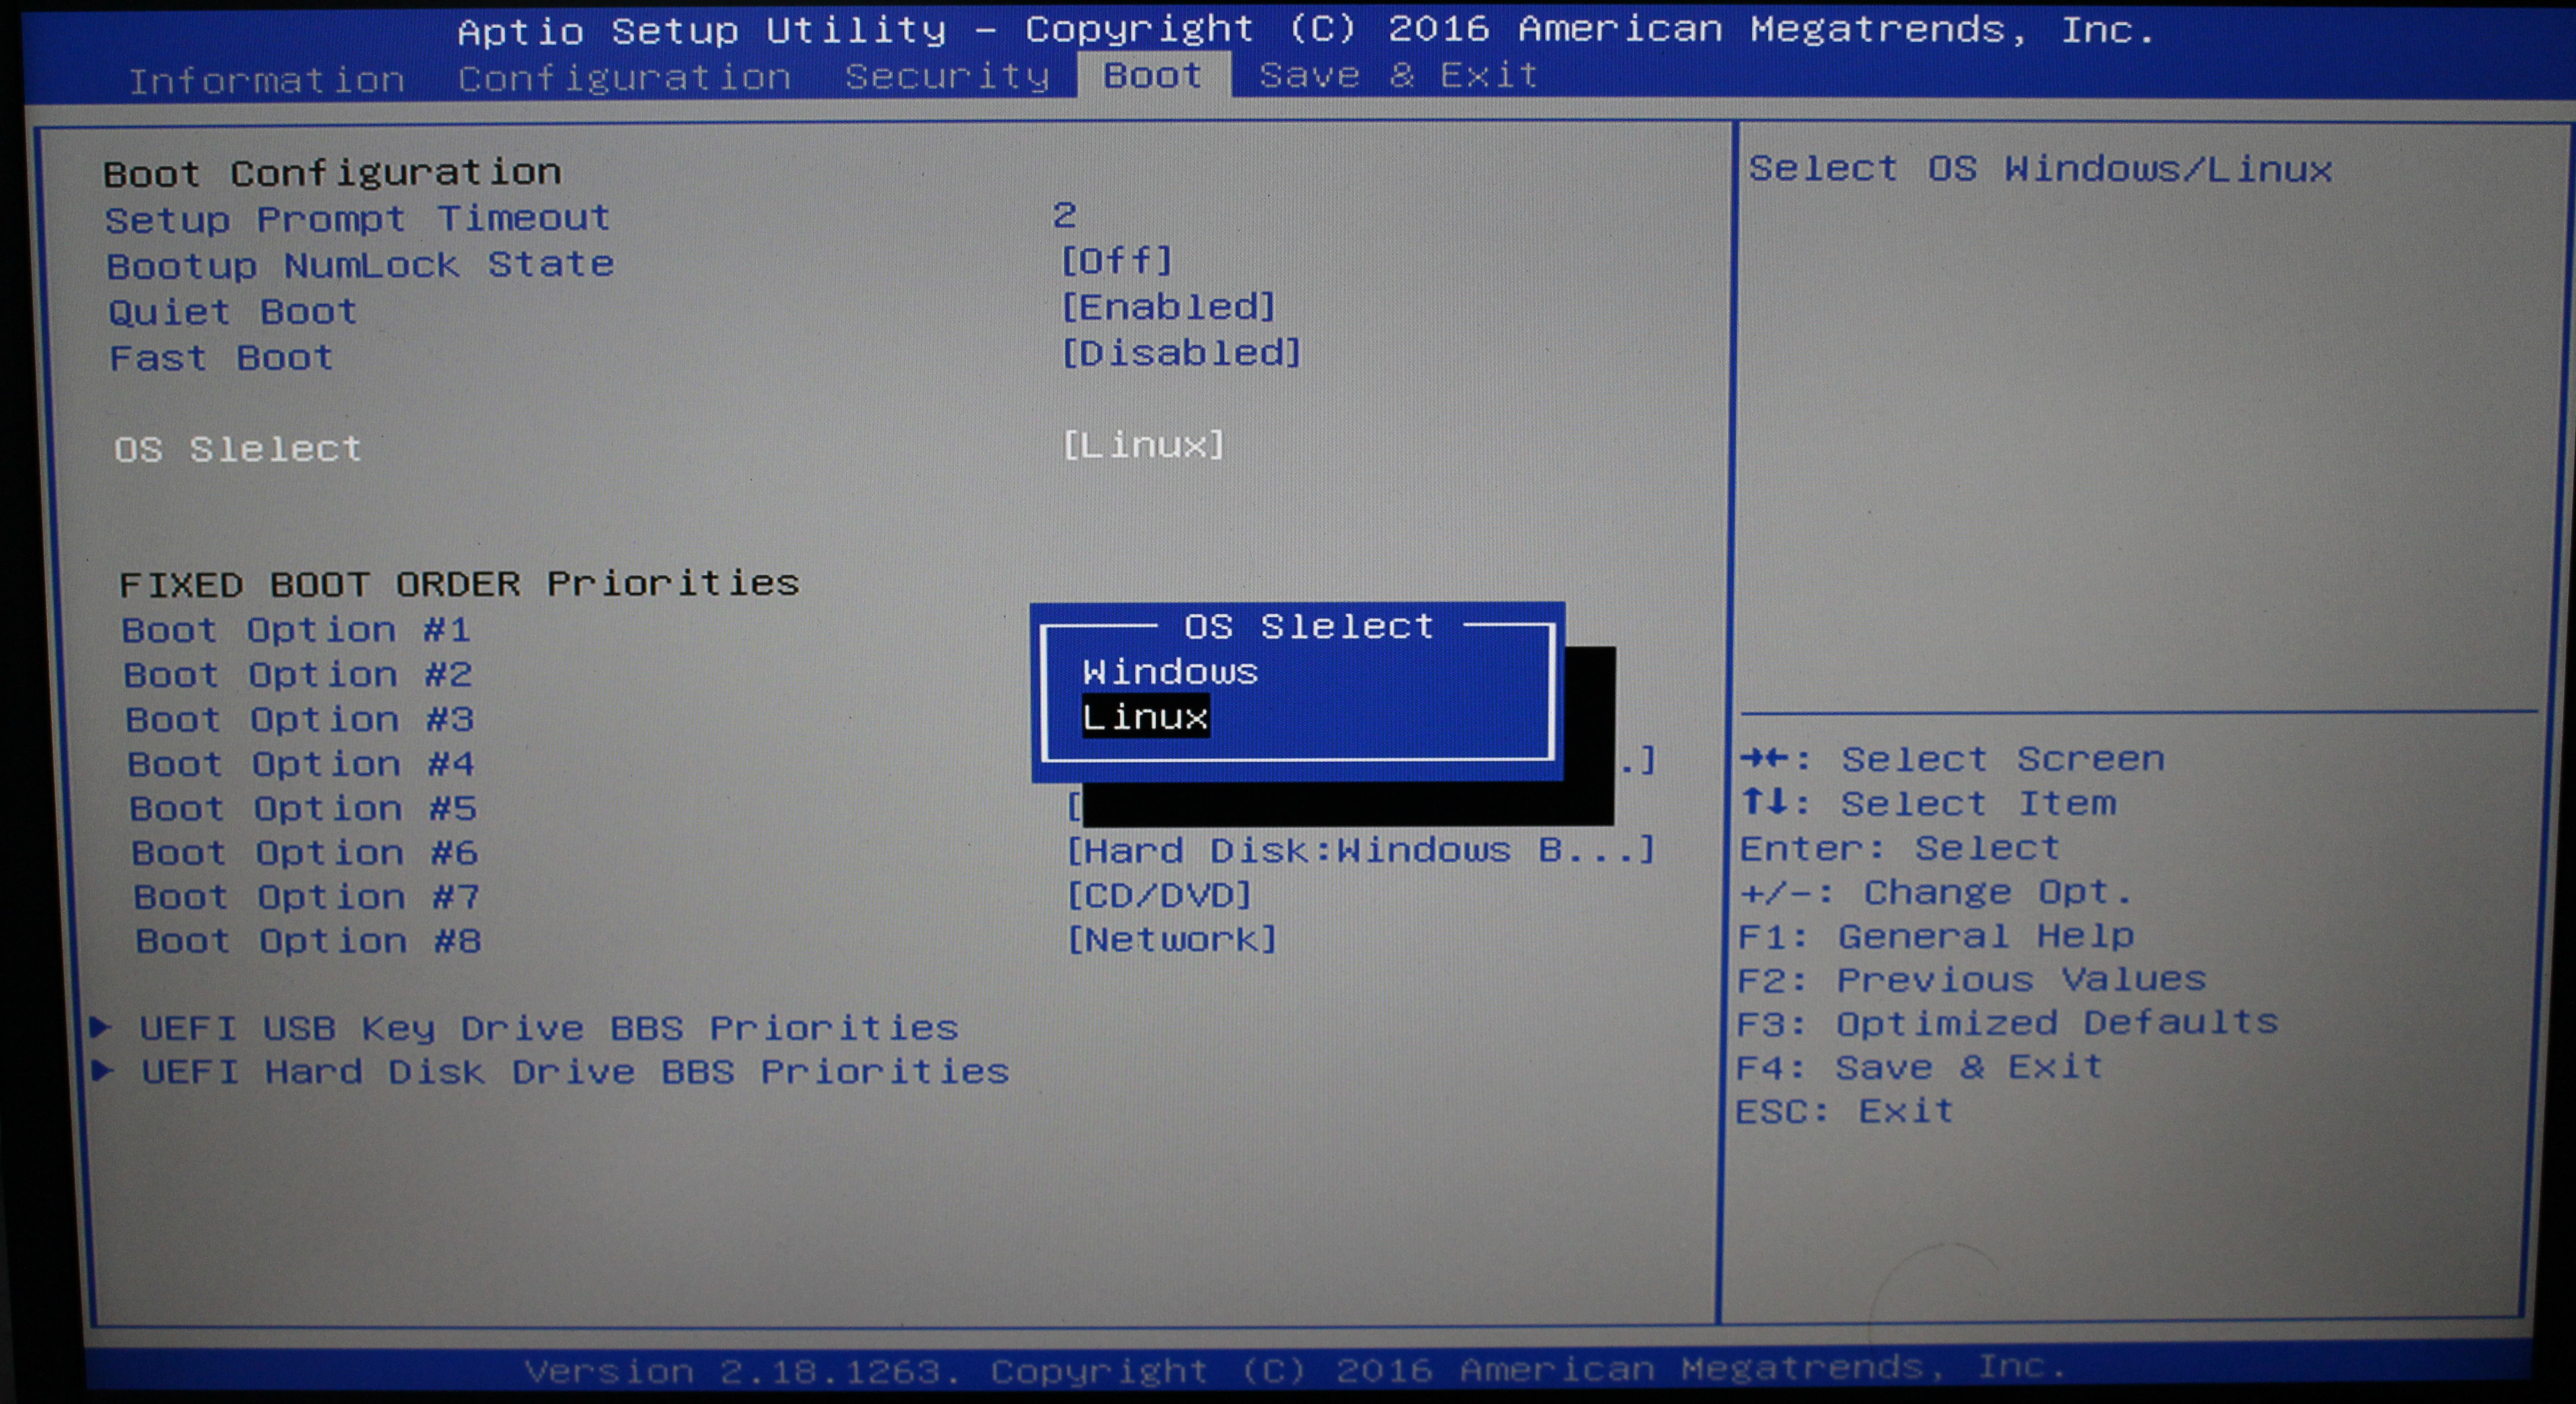Viewport: 2576px width, 1404px height.
Task: Switch to the Information tab
Action: click(266, 80)
